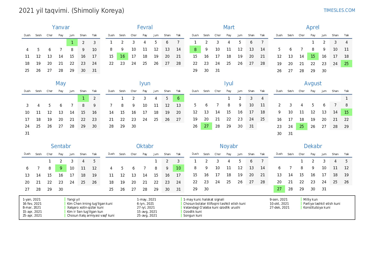
Task: Click 31 in the Mart calendar
Action: pyautogui.click(x=218, y=70)
